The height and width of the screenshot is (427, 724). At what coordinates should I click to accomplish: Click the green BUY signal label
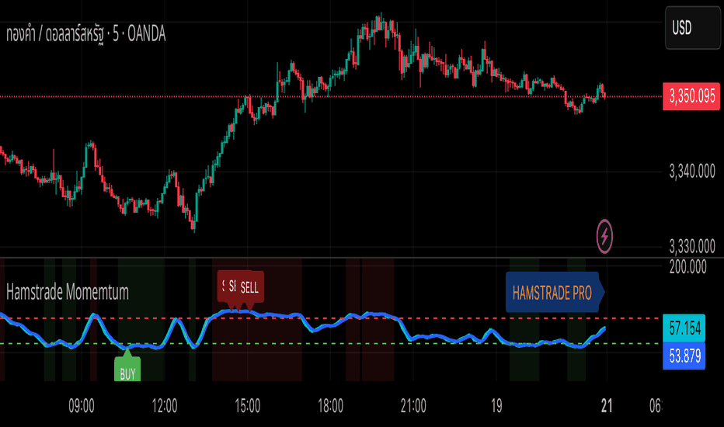127,370
